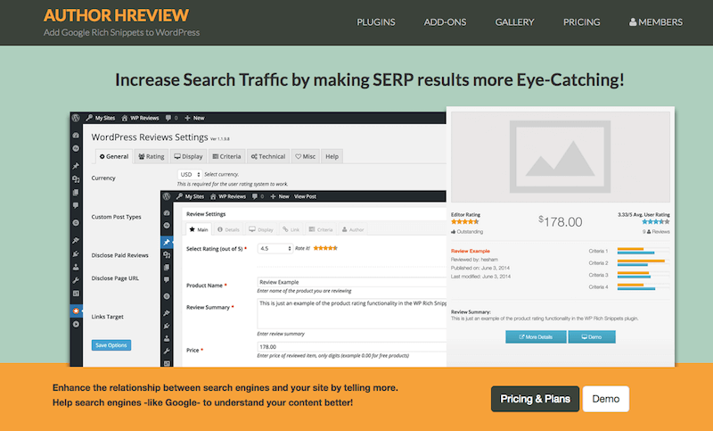
Task: Click the highlighted Posts pin in the Review Settings sidebar
Action: pos(167,242)
